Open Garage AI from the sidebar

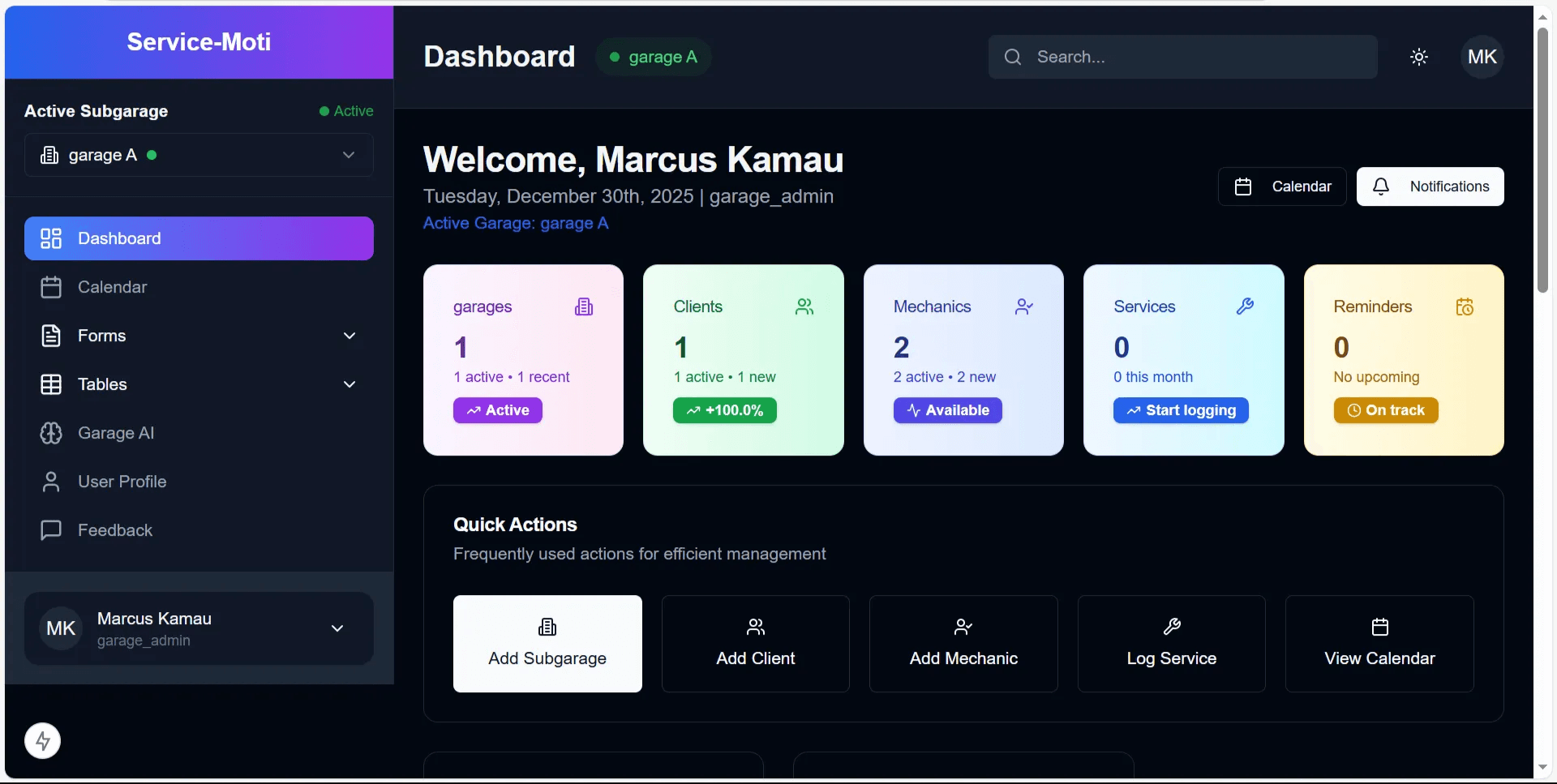click(116, 433)
